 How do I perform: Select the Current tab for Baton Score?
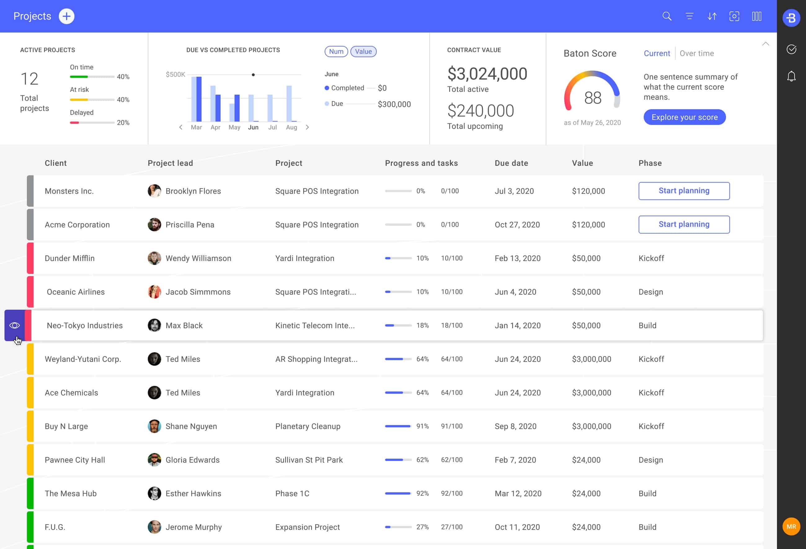coord(657,53)
